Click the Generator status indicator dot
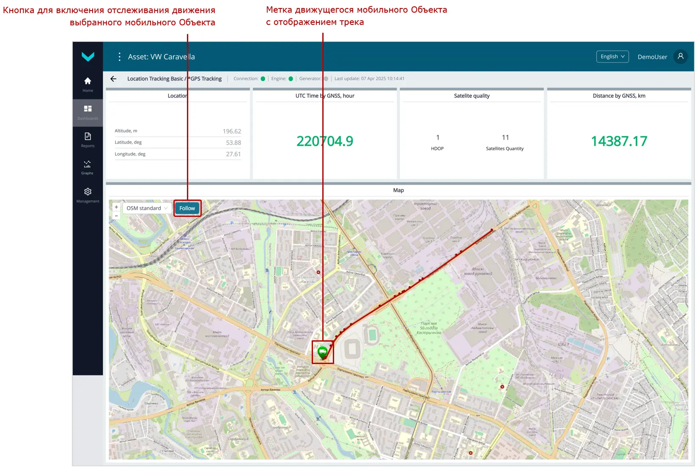The image size is (697, 468). coord(326,78)
